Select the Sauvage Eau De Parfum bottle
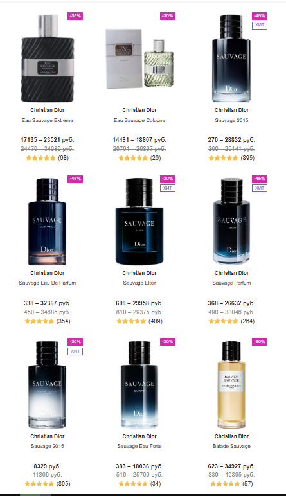The width and height of the screenshot is (286, 496). (x=48, y=222)
